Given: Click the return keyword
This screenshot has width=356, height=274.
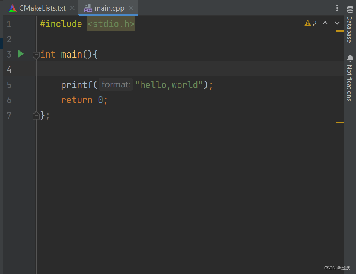Looking at the screenshot, I should pyautogui.click(x=77, y=100).
